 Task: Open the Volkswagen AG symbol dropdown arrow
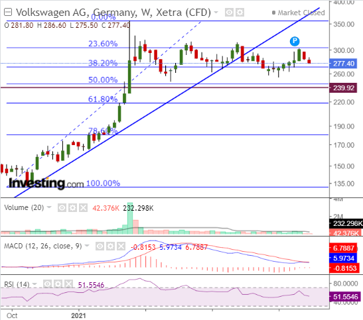(216, 13)
